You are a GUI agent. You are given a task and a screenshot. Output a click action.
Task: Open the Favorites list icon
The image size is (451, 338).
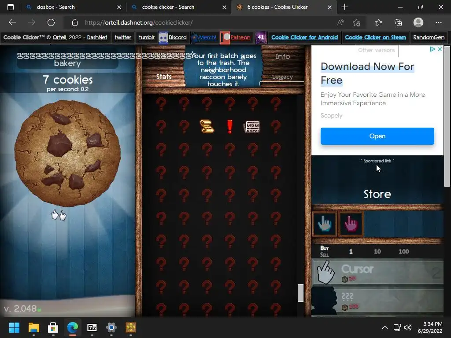point(379,22)
